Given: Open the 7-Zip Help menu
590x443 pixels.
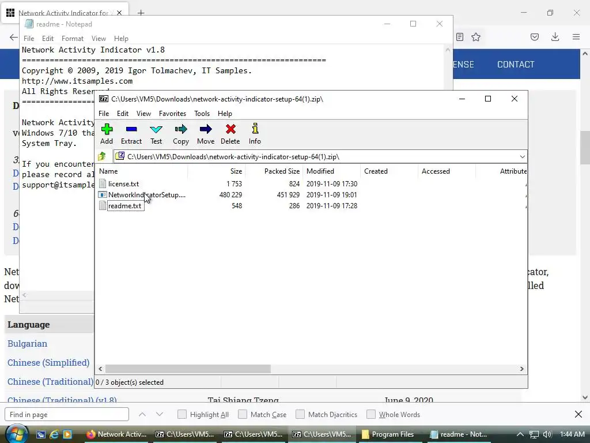Looking at the screenshot, I should click(225, 114).
